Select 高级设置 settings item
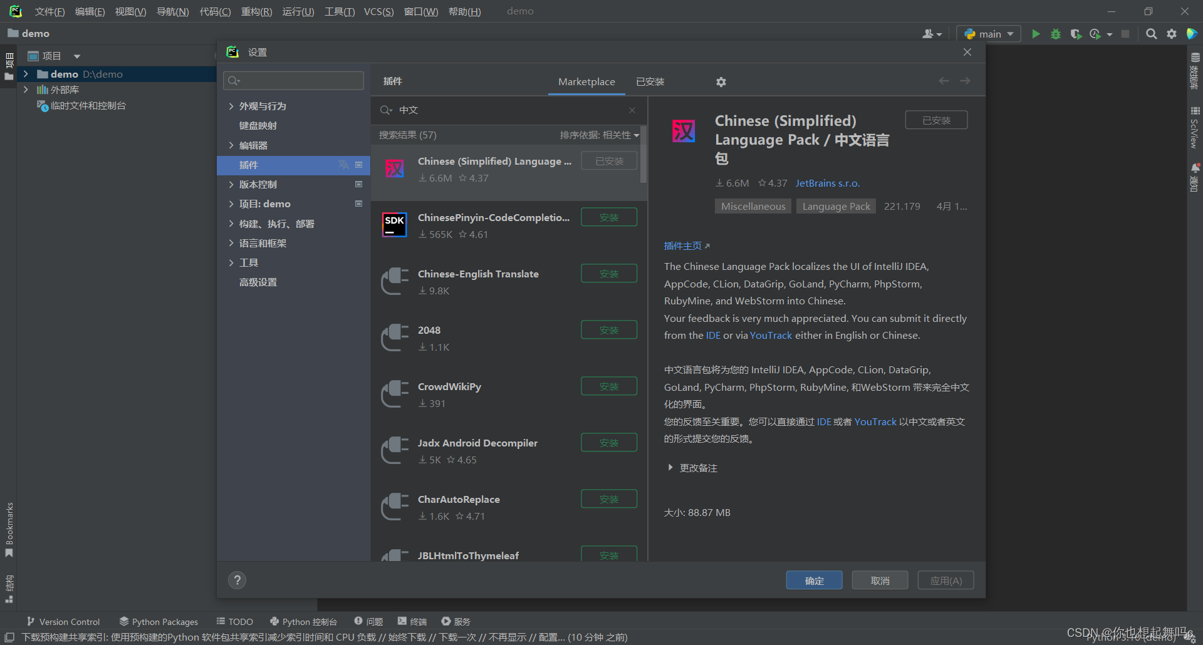The image size is (1203, 645). [258, 282]
